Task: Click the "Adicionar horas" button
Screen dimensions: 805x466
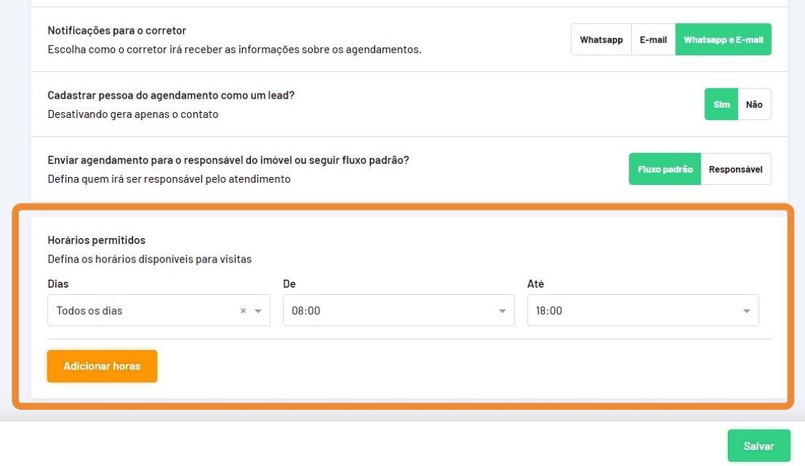Action: click(x=102, y=366)
